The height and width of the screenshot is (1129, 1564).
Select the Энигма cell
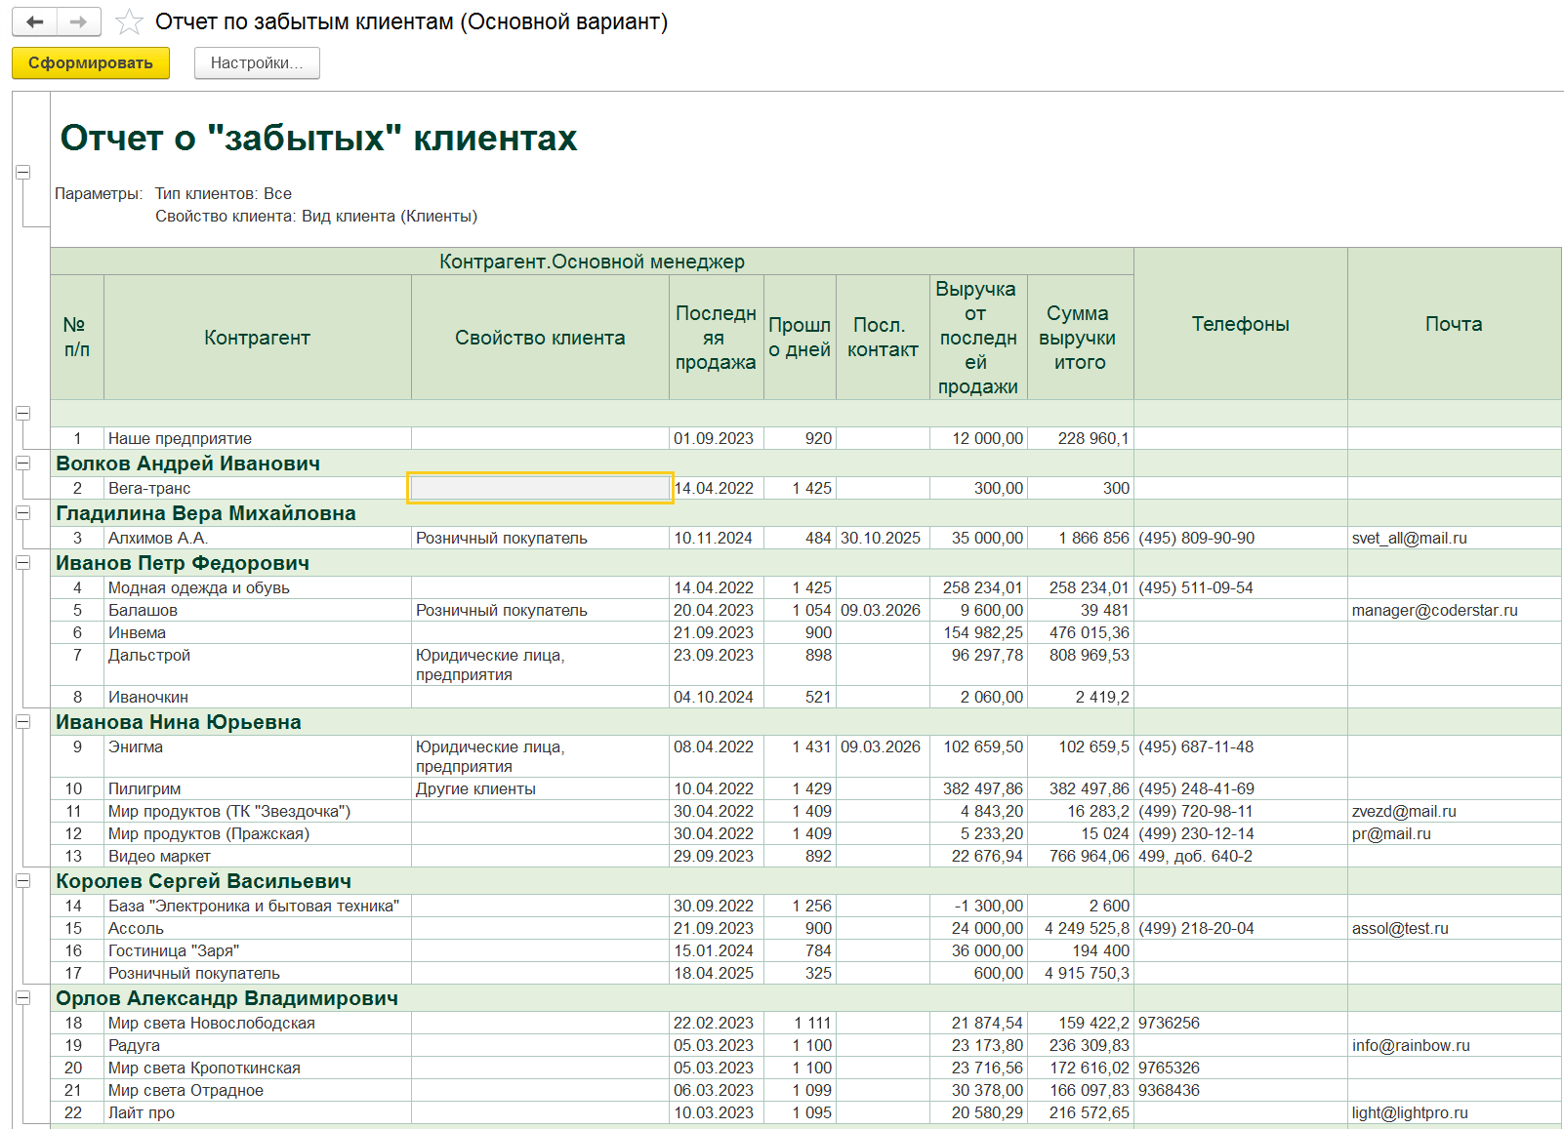coord(257,756)
